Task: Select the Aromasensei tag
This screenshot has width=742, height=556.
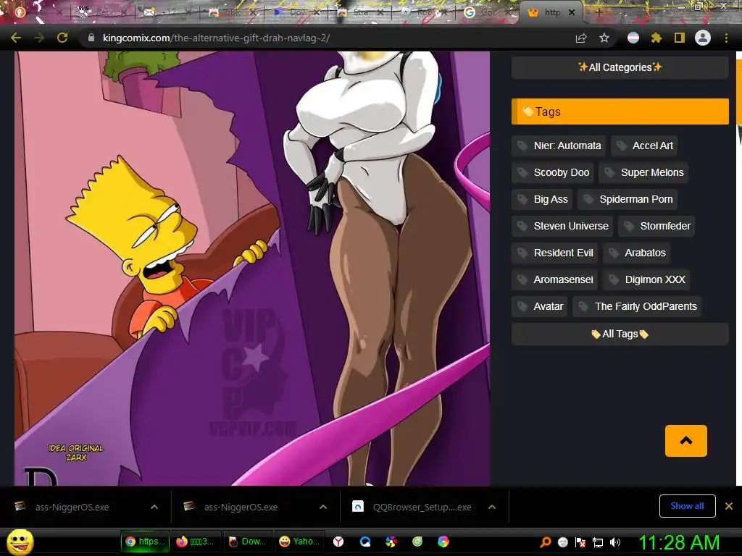Action: [554, 280]
